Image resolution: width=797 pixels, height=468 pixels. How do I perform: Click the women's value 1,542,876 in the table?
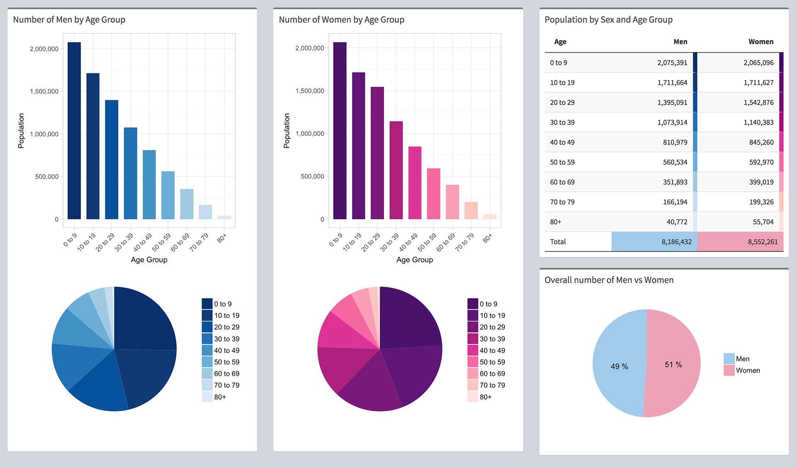[x=758, y=102]
